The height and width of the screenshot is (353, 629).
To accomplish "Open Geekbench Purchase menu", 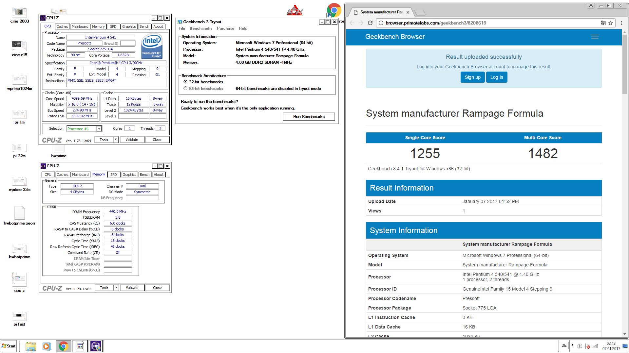I will click(225, 28).
